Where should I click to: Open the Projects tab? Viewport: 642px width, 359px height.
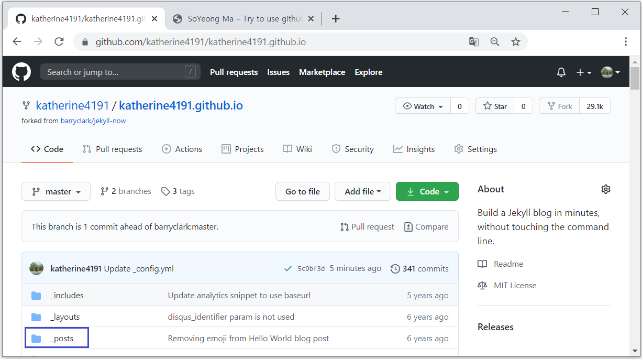coord(242,149)
